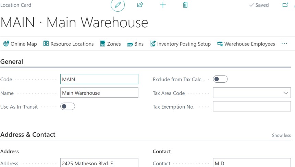This screenshot has width=295, height=167.
Task: Click the plus icon to create new
Action: pos(163,5)
